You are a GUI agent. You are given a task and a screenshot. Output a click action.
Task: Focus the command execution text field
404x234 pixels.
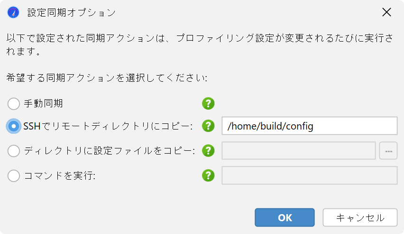[310, 175]
